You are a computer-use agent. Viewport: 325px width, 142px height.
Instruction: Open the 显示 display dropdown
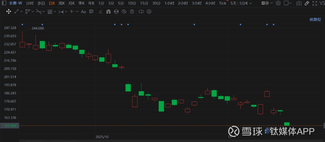pos(267,3)
